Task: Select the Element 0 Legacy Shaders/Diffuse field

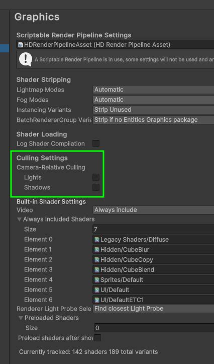Action: point(153,240)
